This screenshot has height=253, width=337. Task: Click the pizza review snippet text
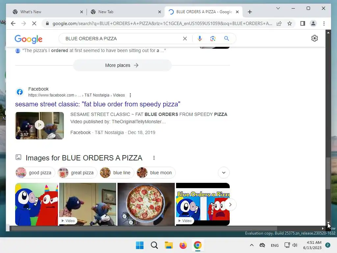tap(94, 50)
